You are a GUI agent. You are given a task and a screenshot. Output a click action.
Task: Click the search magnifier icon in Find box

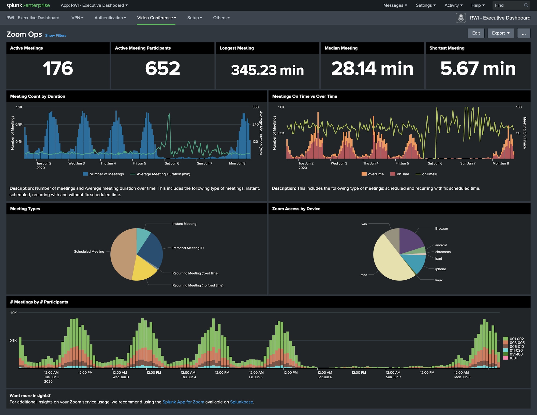(526, 5)
